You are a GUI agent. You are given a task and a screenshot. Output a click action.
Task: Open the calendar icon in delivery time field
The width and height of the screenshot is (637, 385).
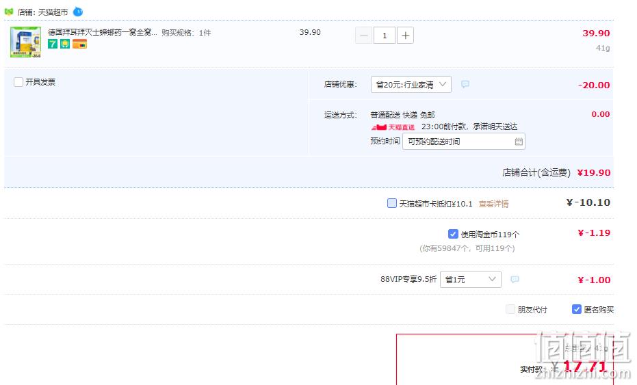coord(519,142)
